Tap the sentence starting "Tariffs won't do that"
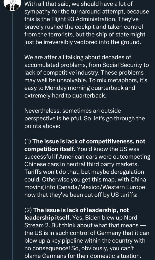Viewport: 155px width, 260px height. coord(84,175)
